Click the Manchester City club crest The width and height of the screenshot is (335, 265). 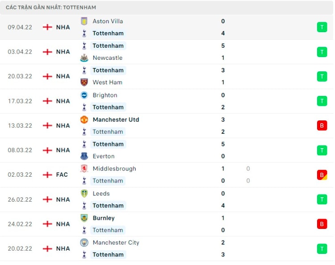(x=84, y=243)
